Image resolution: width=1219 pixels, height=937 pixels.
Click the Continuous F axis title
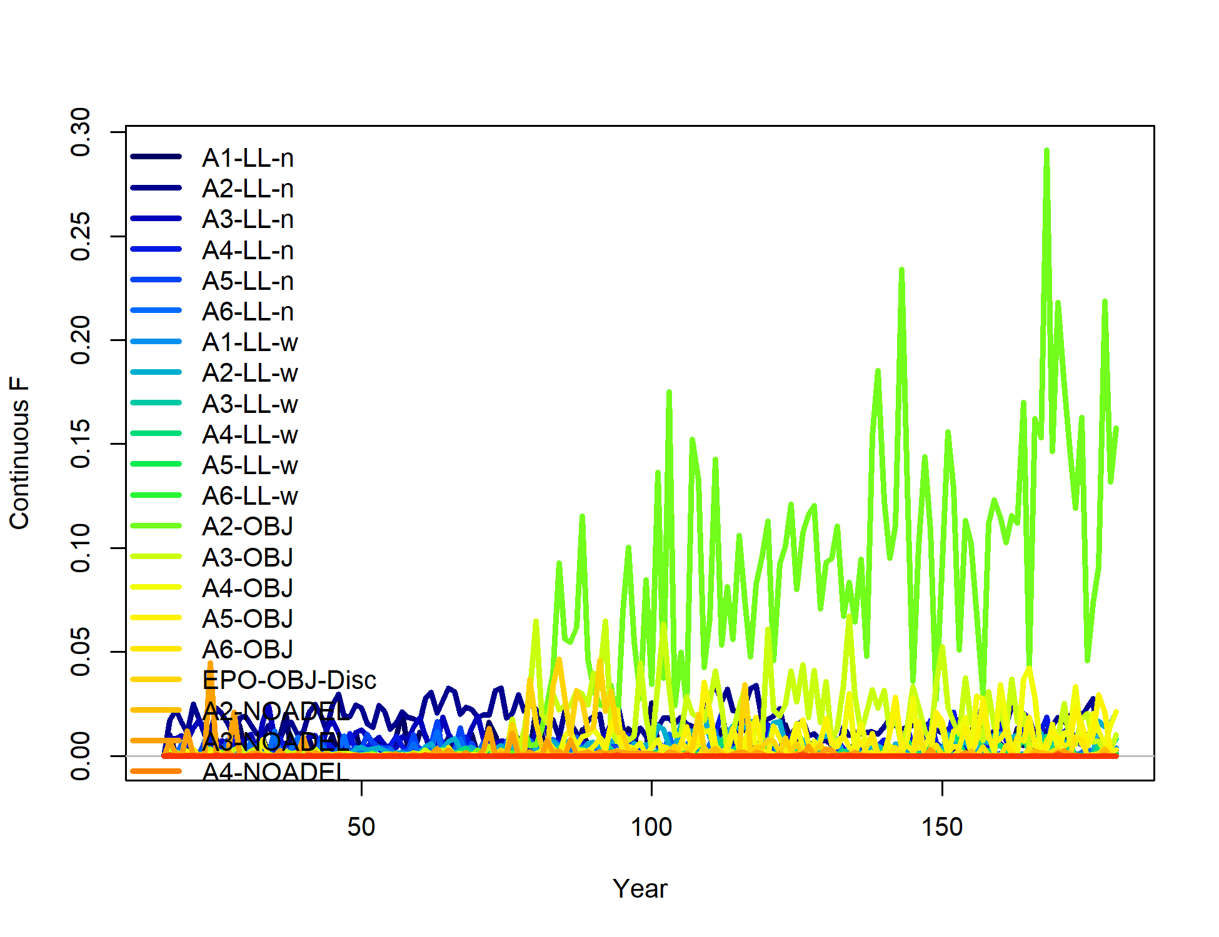20,453
